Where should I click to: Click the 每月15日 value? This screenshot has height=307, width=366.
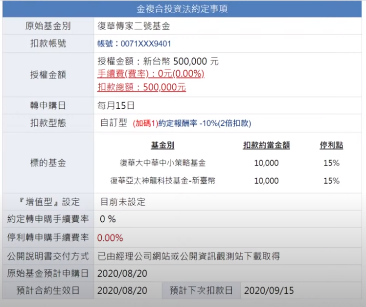[x=116, y=106]
